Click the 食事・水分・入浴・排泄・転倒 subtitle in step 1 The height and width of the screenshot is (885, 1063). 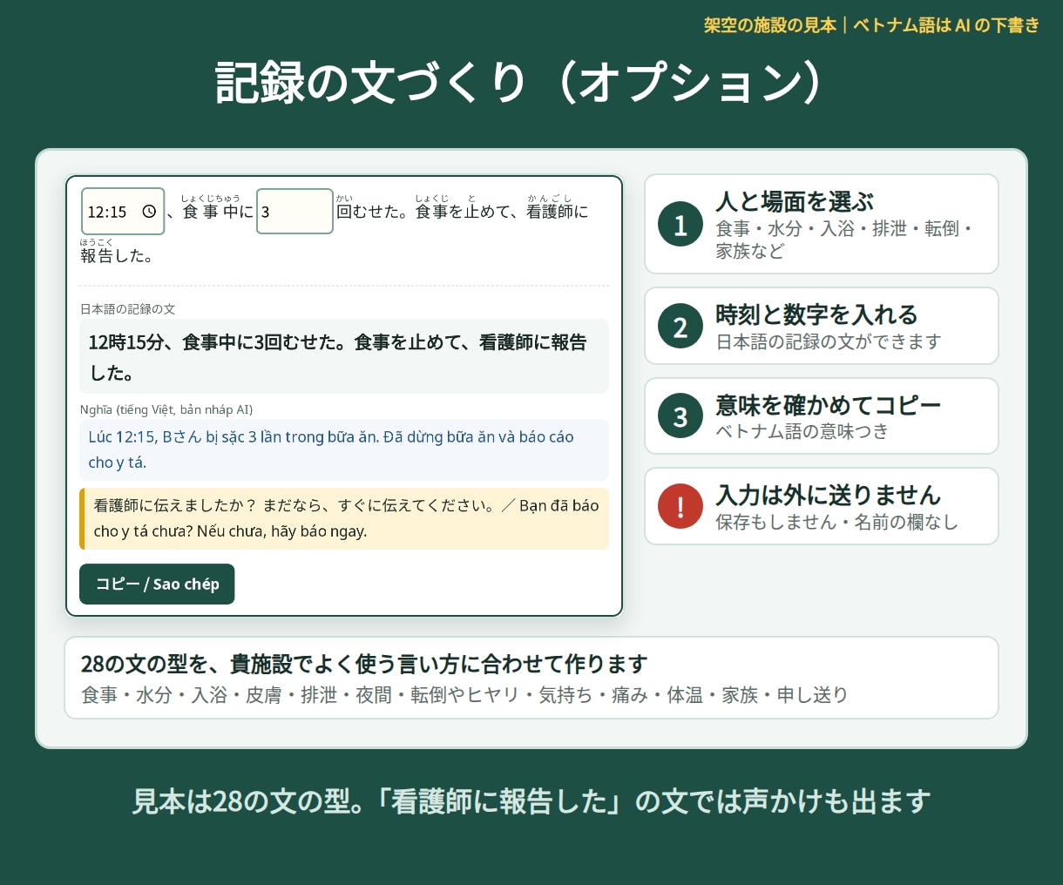pyautogui.click(x=843, y=240)
